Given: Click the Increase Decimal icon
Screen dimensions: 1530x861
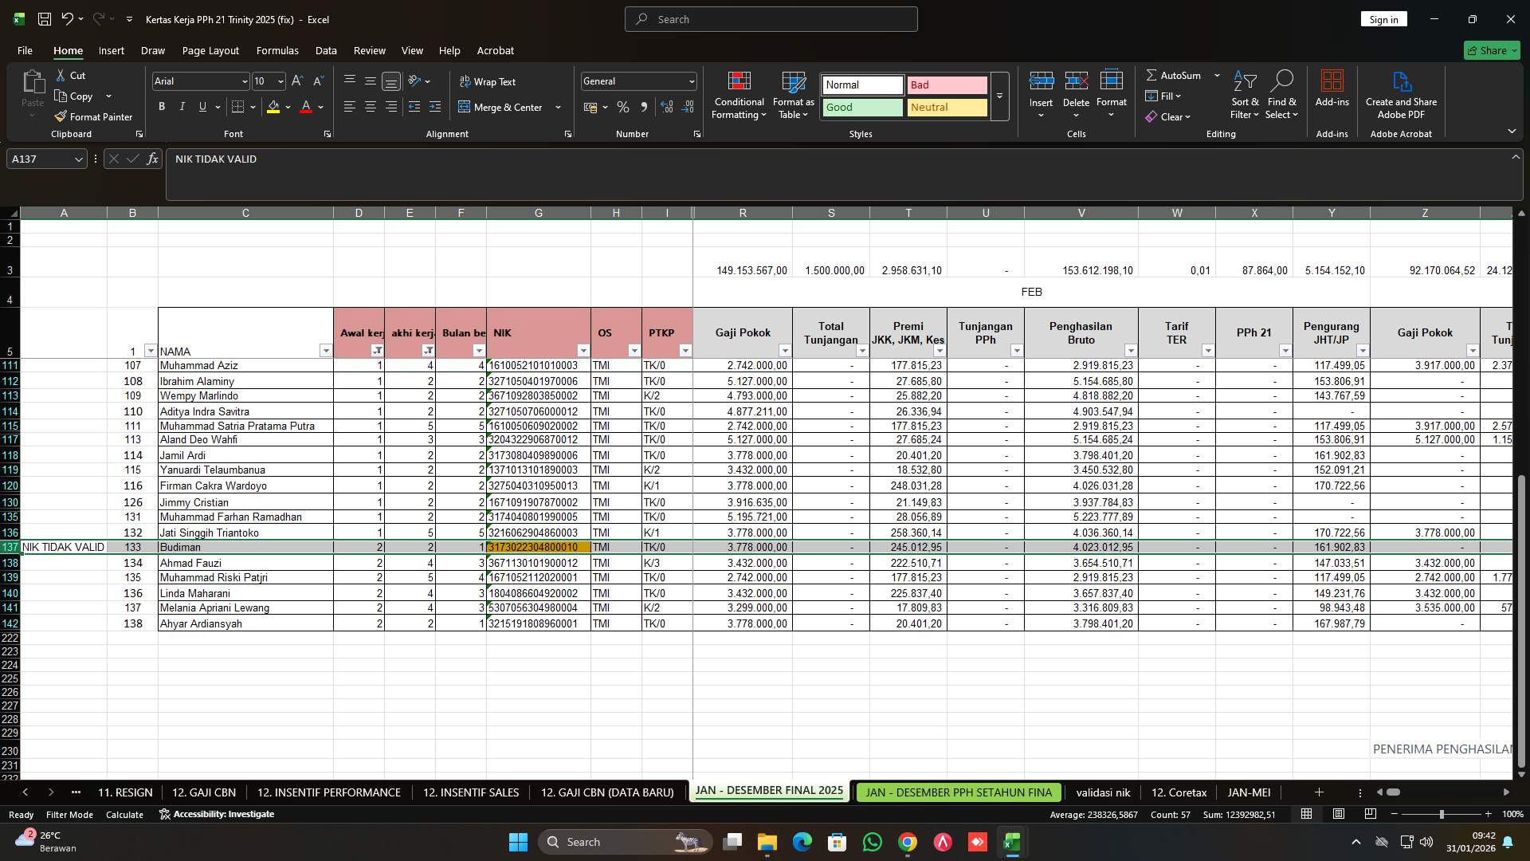Looking at the screenshot, I should click(667, 107).
